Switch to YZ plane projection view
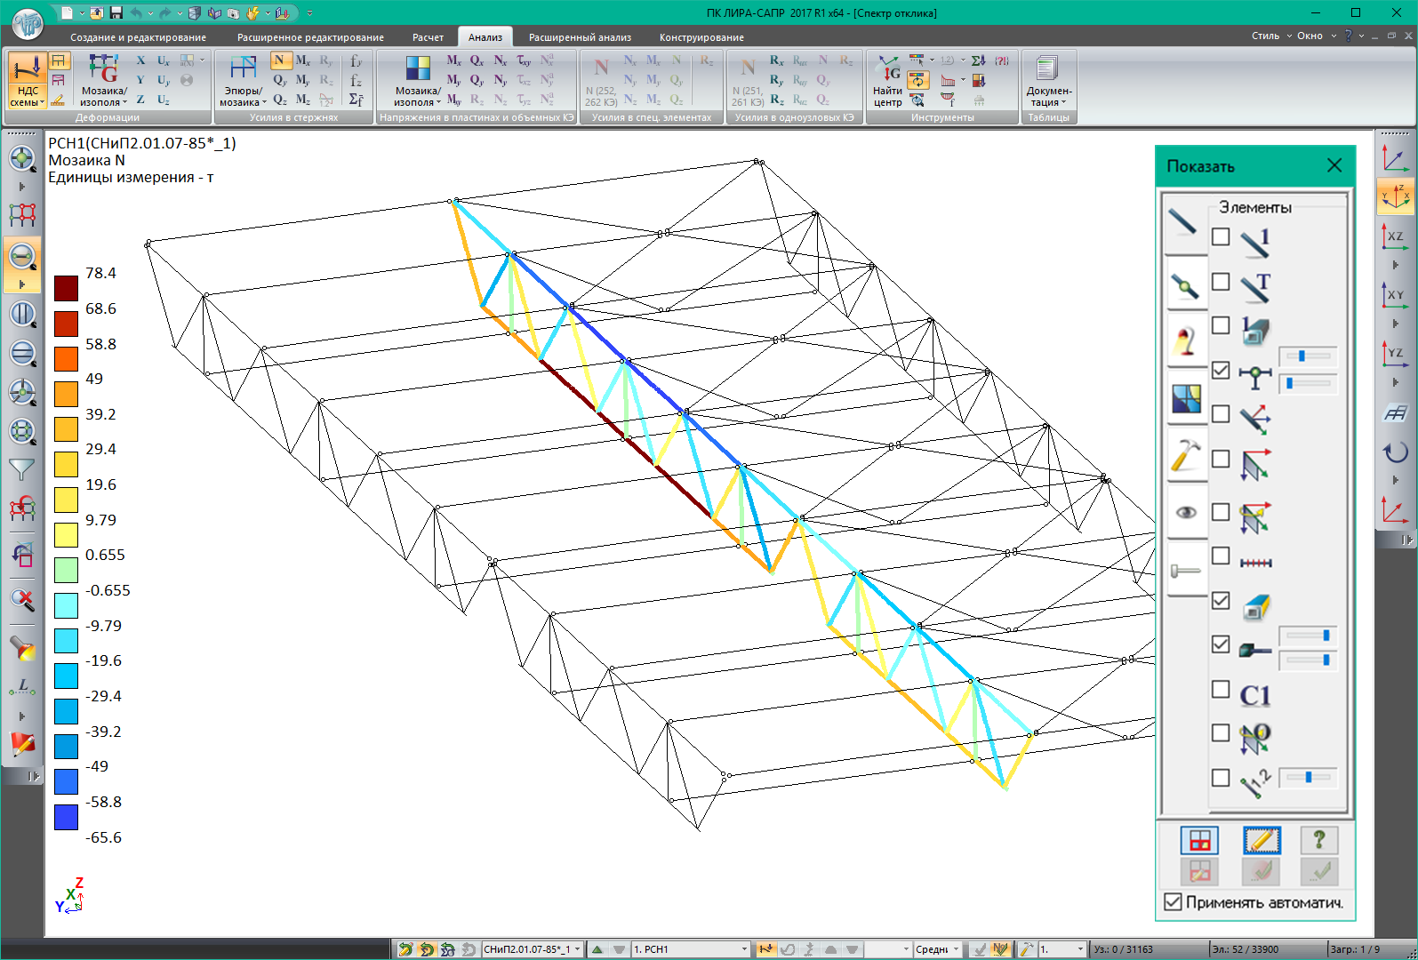This screenshot has height=960, width=1418. tap(1394, 354)
